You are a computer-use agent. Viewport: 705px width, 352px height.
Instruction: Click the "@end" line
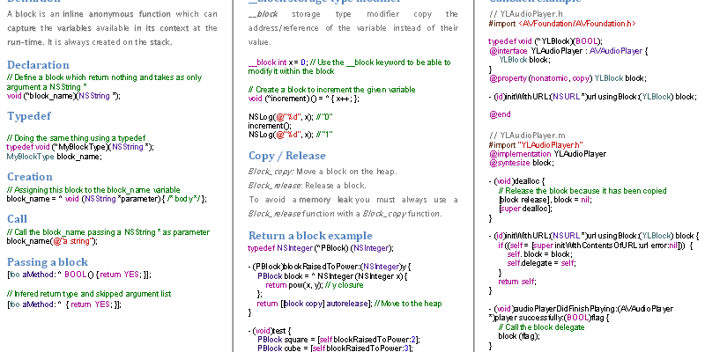click(500, 114)
